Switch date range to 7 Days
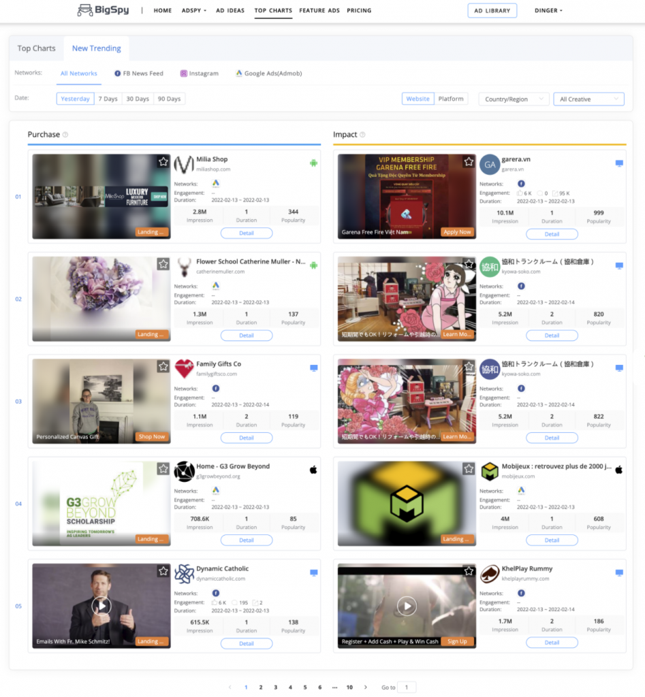This screenshot has width=645, height=697. pos(108,99)
